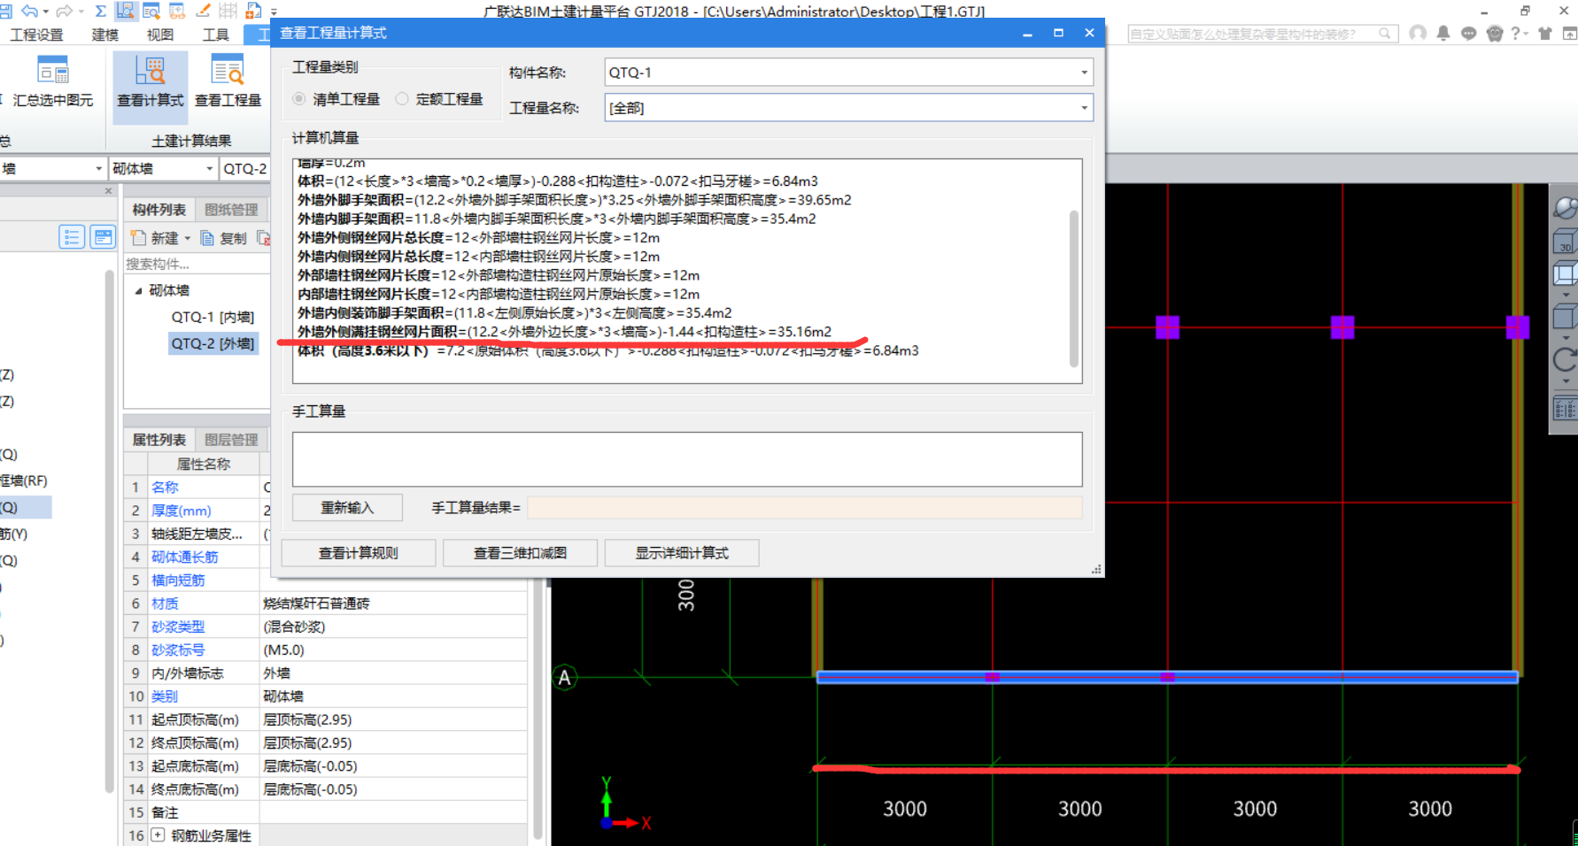This screenshot has width=1578, height=846.
Task: Click 烧结煤矸石普通砖 material value
Action: click(x=317, y=604)
